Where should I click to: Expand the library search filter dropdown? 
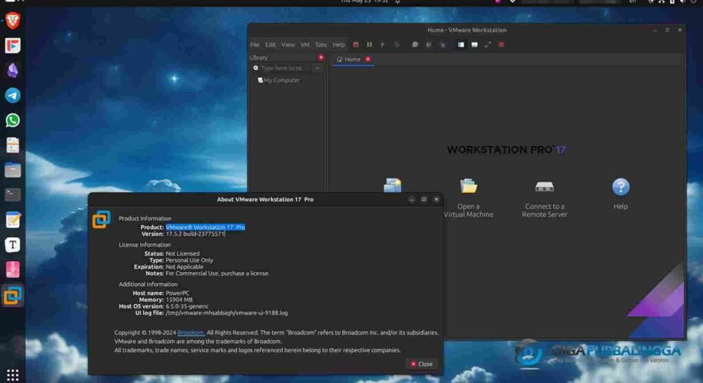click(x=317, y=68)
